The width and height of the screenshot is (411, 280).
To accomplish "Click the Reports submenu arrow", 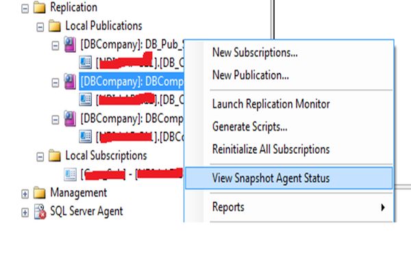I will (383, 207).
